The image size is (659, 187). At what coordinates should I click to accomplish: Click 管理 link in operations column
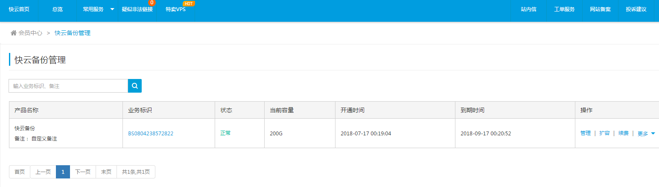(x=586, y=133)
